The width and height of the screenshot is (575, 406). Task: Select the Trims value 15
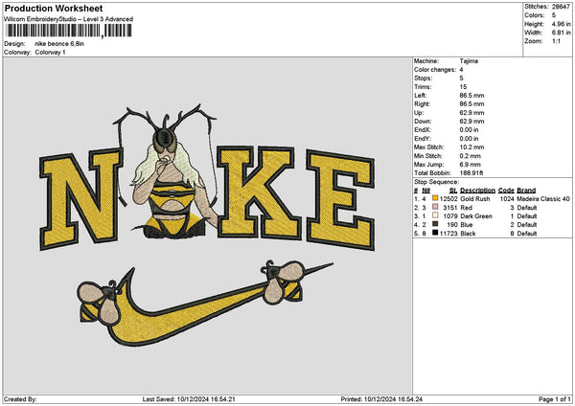(463, 87)
